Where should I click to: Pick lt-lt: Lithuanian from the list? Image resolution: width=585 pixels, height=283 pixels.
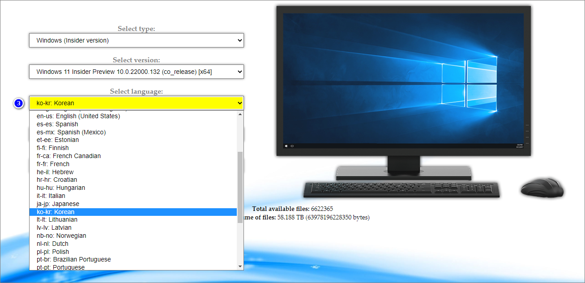pos(133,219)
